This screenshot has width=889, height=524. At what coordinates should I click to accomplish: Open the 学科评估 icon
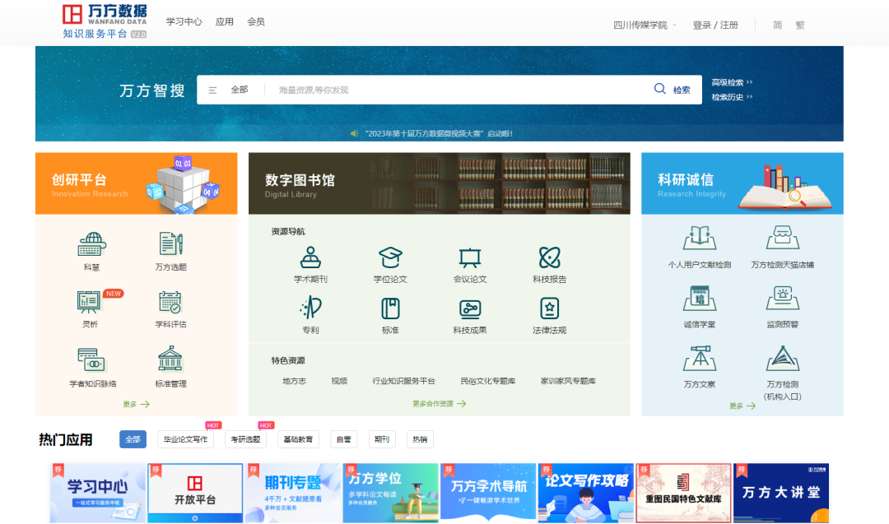coord(170,302)
